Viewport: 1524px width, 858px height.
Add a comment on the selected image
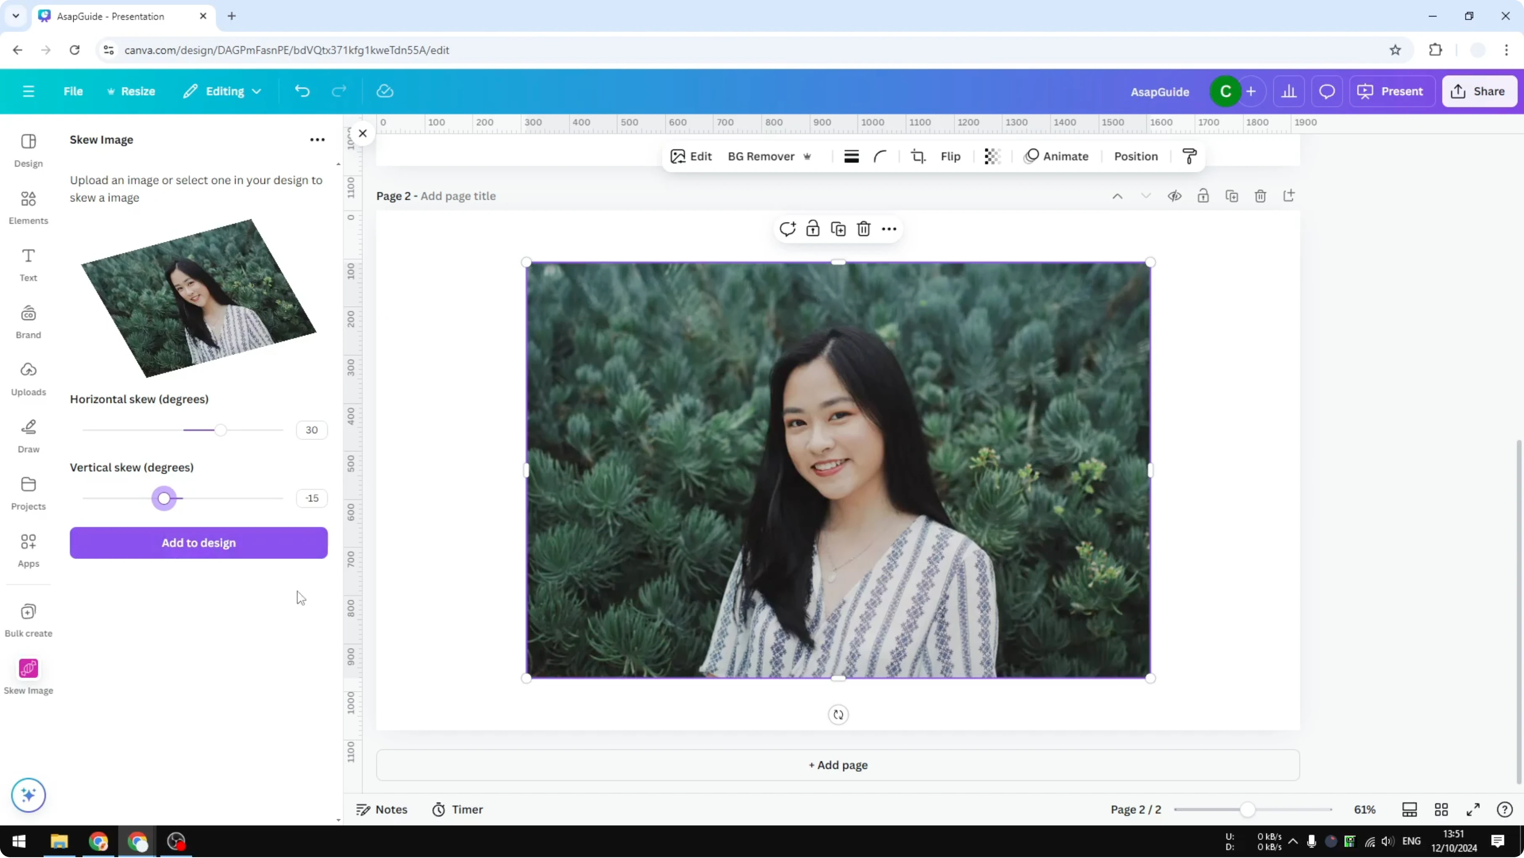pyautogui.click(x=787, y=228)
